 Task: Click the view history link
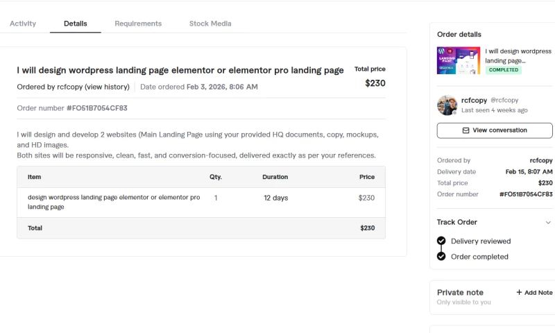pyautogui.click(x=108, y=87)
